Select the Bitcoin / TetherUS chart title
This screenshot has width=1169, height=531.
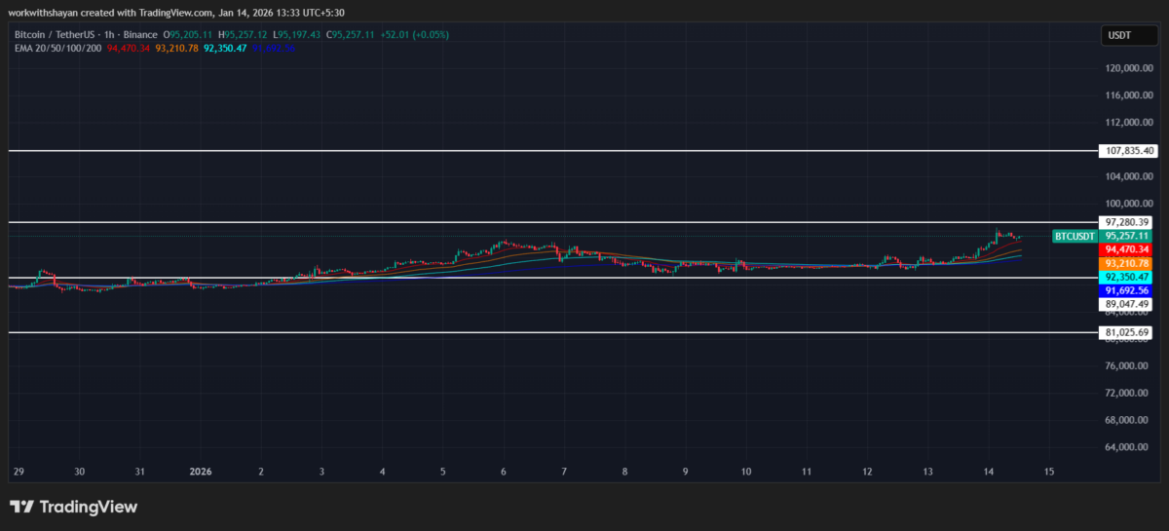(56, 35)
